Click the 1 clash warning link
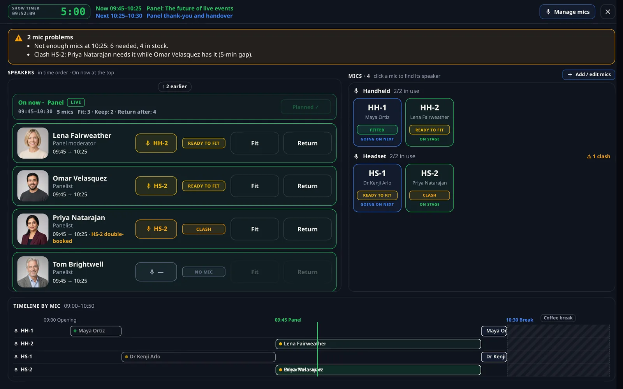The width and height of the screenshot is (623, 389). click(x=598, y=156)
